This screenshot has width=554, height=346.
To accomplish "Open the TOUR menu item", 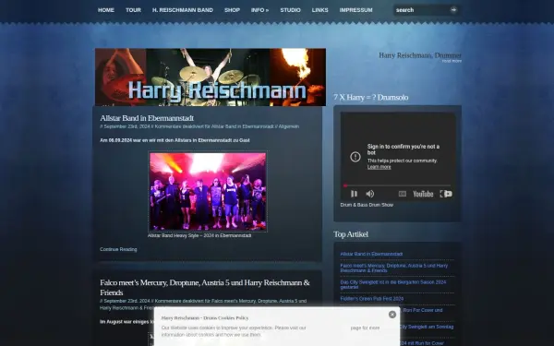I will 133,10.
